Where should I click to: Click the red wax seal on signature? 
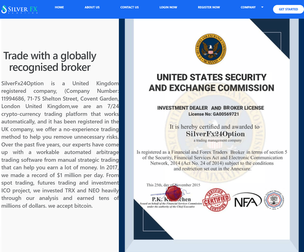point(174,193)
